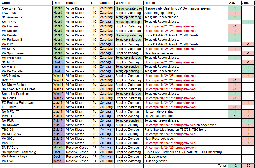Select the VV Nicator cell

pos(27,31)
